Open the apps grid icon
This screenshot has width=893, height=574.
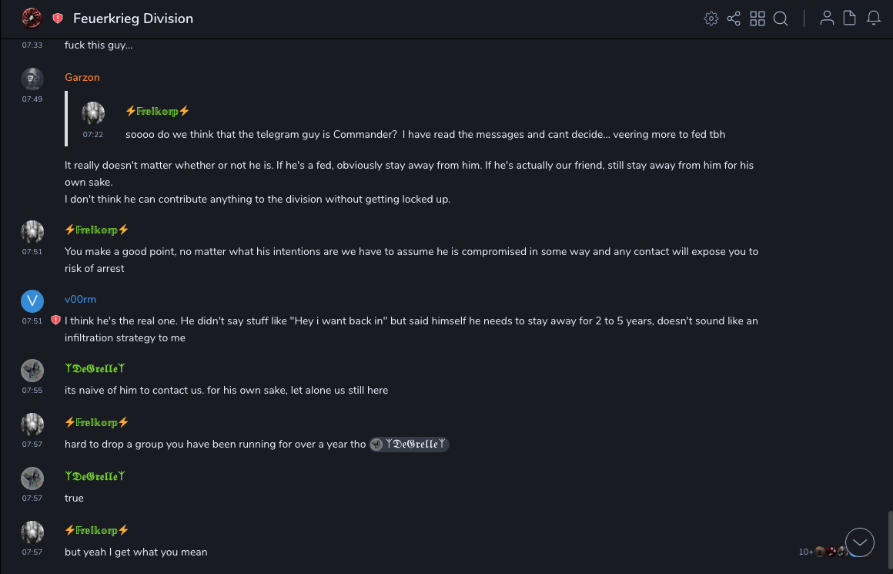point(758,18)
